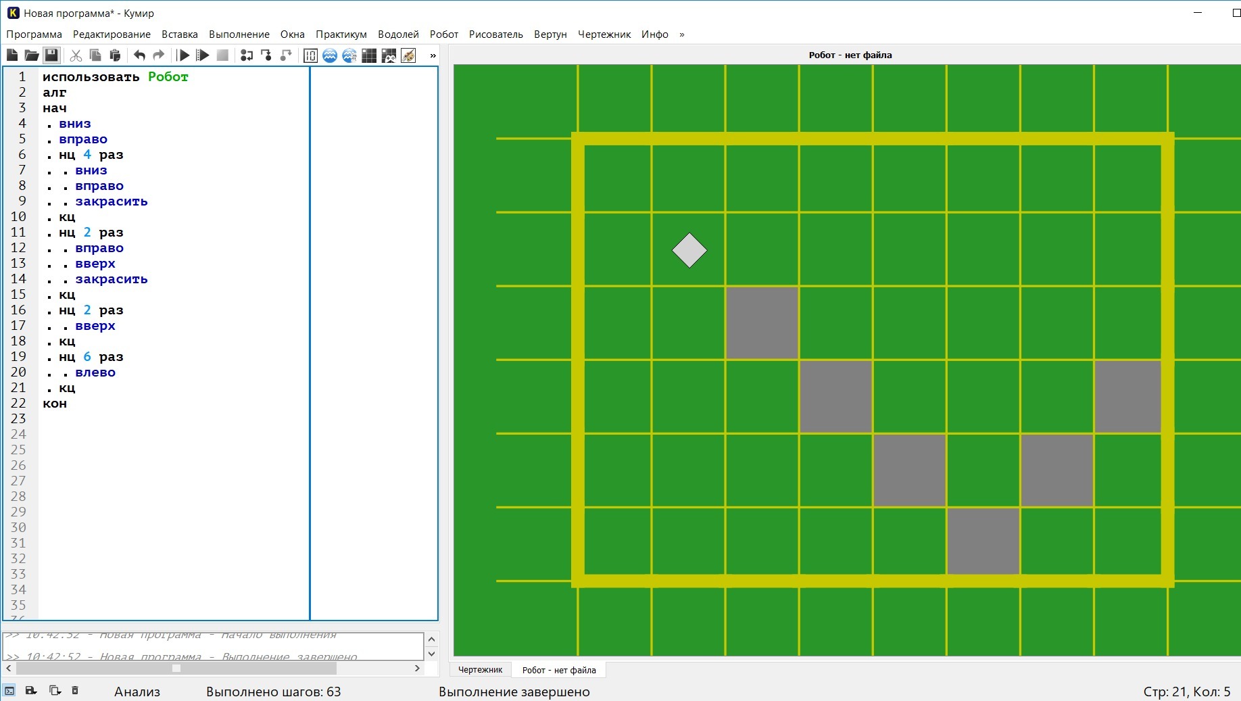Open the Risovatel paint palette icon
Image resolution: width=1241 pixels, height=701 pixels.
pyautogui.click(x=408, y=55)
